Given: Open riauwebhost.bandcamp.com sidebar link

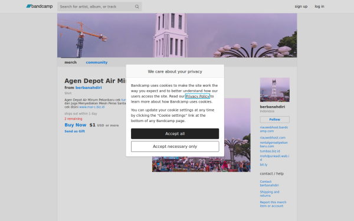Looking at the screenshot, I should [x=274, y=129].
